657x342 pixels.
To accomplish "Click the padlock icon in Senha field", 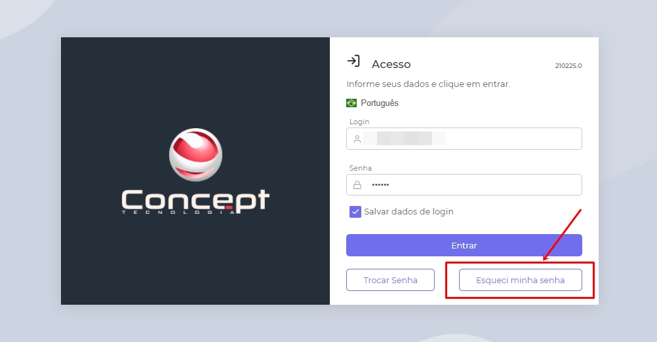I will pyautogui.click(x=357, y=185).
